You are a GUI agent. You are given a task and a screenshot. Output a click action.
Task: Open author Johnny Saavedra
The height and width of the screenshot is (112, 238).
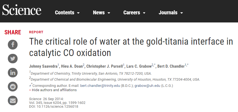coord(43,66)
